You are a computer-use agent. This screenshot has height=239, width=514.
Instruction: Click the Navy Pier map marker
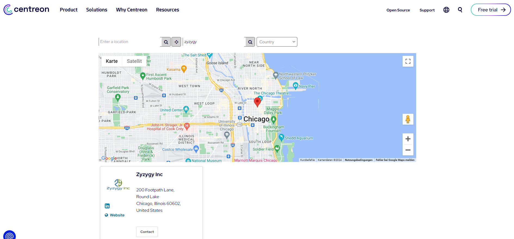[295, 86]
